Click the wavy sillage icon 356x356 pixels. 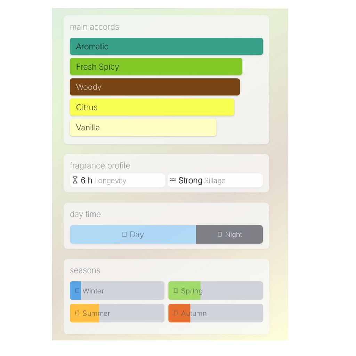click(x=173, y=180)
